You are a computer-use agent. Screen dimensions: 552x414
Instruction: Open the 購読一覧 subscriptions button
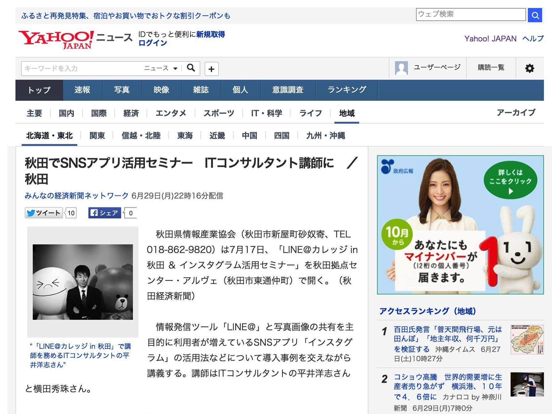tap(491, 68)
